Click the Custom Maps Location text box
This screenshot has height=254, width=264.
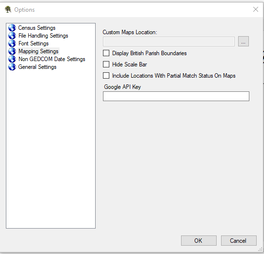[169, 42]
